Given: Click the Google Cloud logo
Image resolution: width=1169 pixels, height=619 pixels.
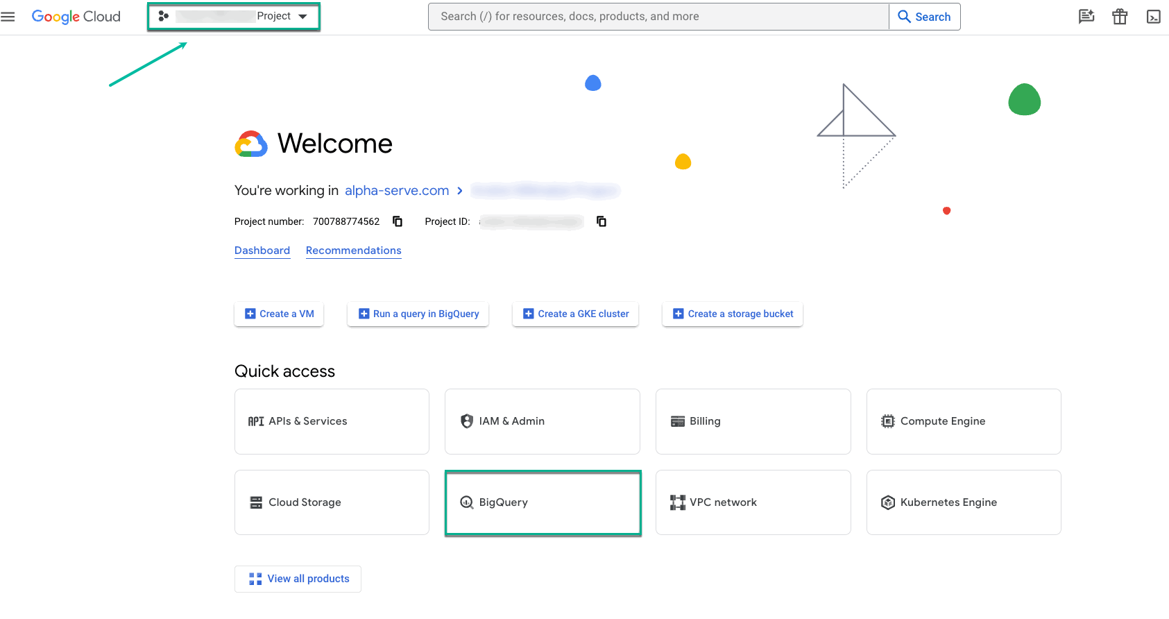Looking at the screenshot, I should [76, 17].
